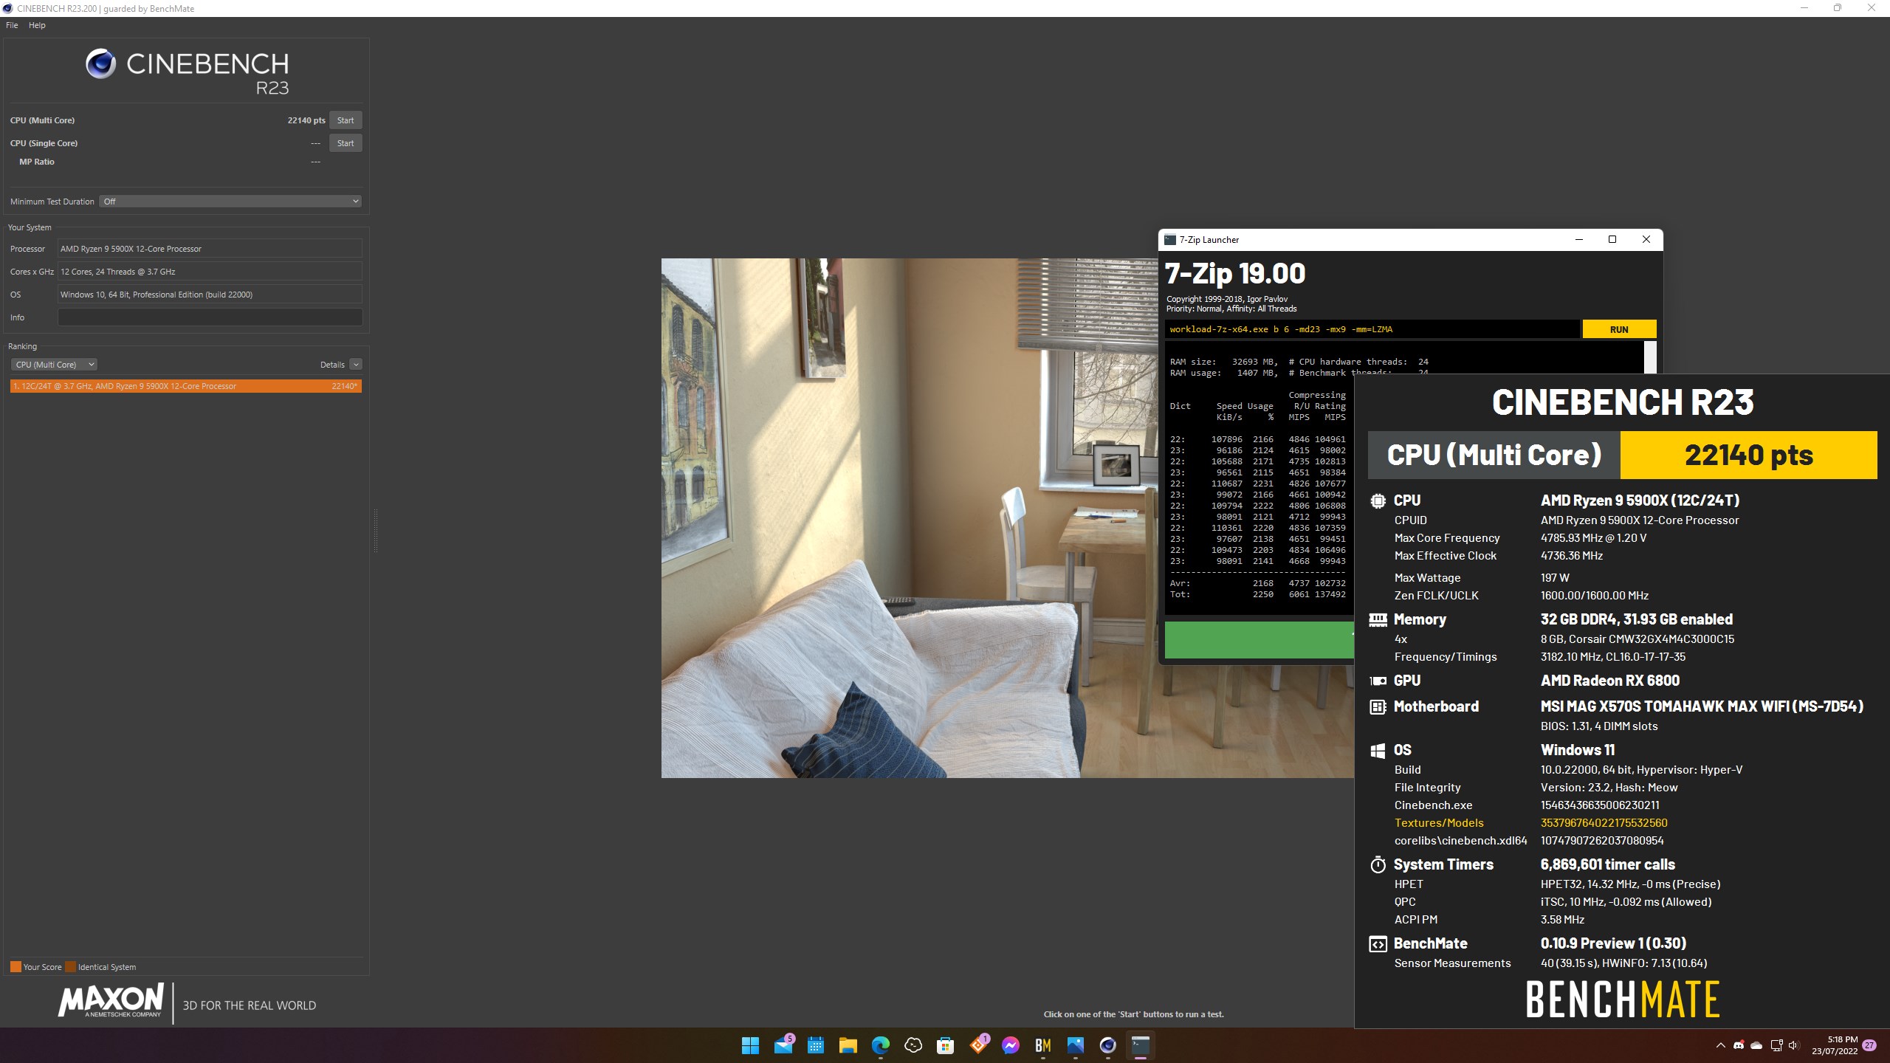Image resolution: width=1890 pixels, height=1063 pixels.
Task: Start the CPU (Multi Core) test
Action: [x=346, y=120]
